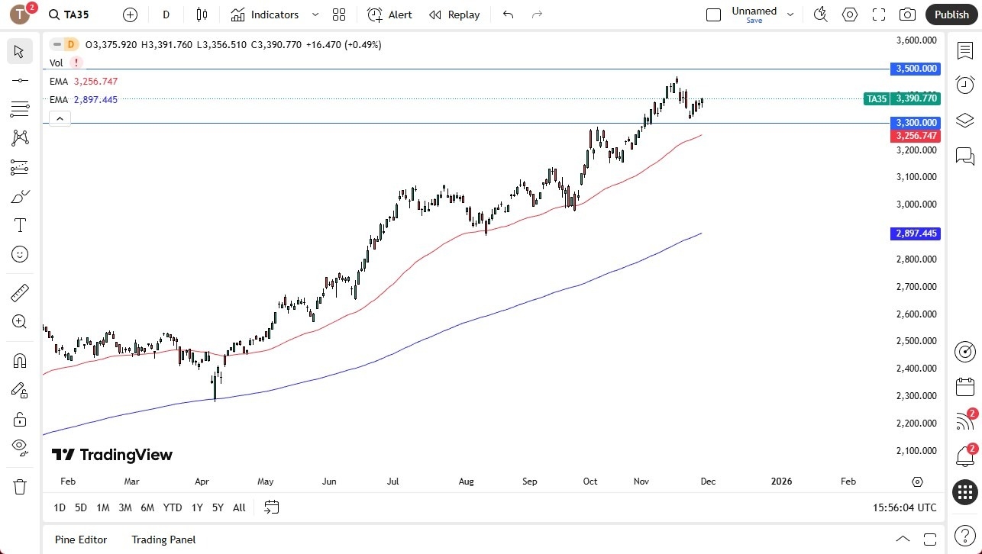Open the zoom-in tool
This screenshot has width=982, height=554.
coord(19,321)
